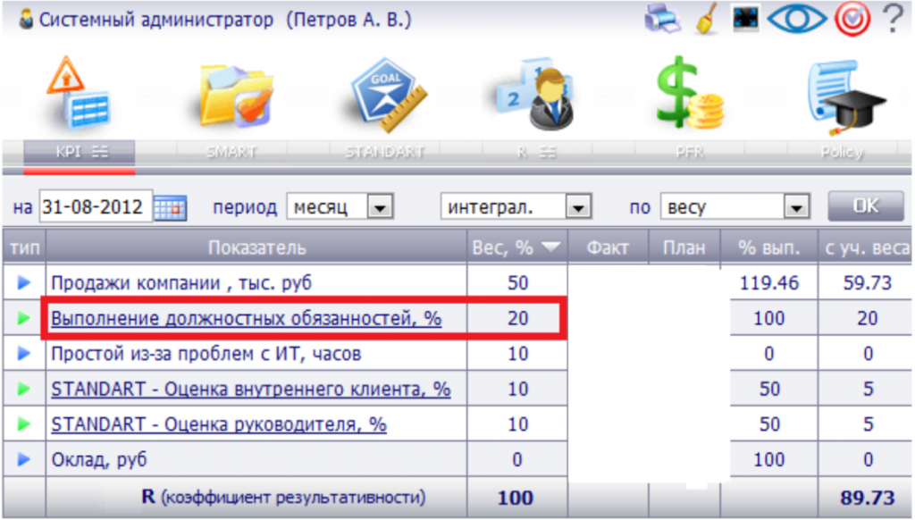Click the broom cleanup icon
This screenshot has height=520, width=915.
(x=707, y=20)
